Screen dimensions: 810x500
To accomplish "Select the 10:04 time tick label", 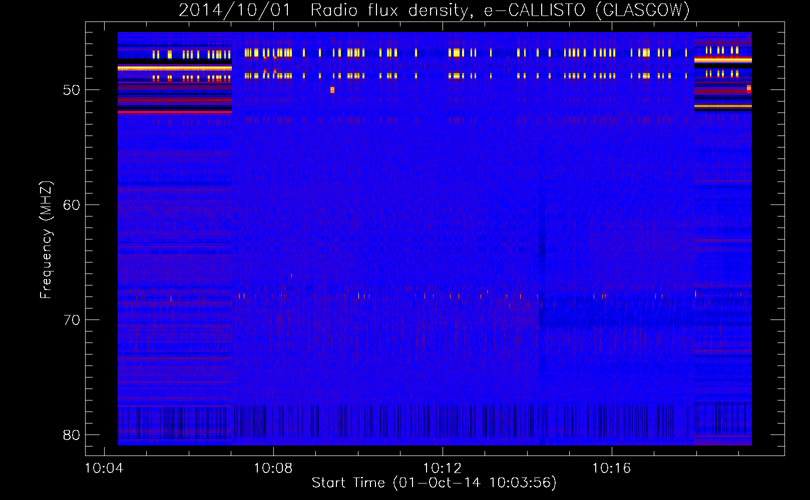I will point(104,468).
